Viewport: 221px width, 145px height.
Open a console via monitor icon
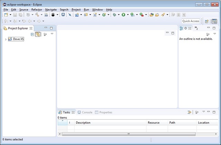click(x=63, y=14)
